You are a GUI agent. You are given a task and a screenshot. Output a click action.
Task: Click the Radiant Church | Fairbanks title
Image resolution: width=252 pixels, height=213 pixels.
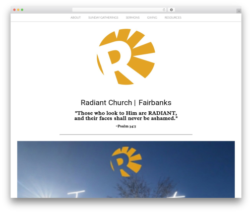[x=126, y=103]
